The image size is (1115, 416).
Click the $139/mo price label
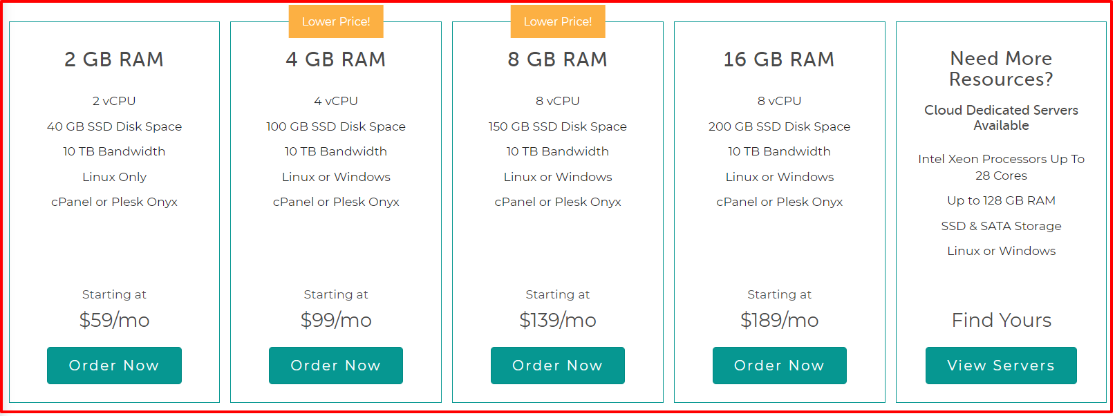click(557, 319)
